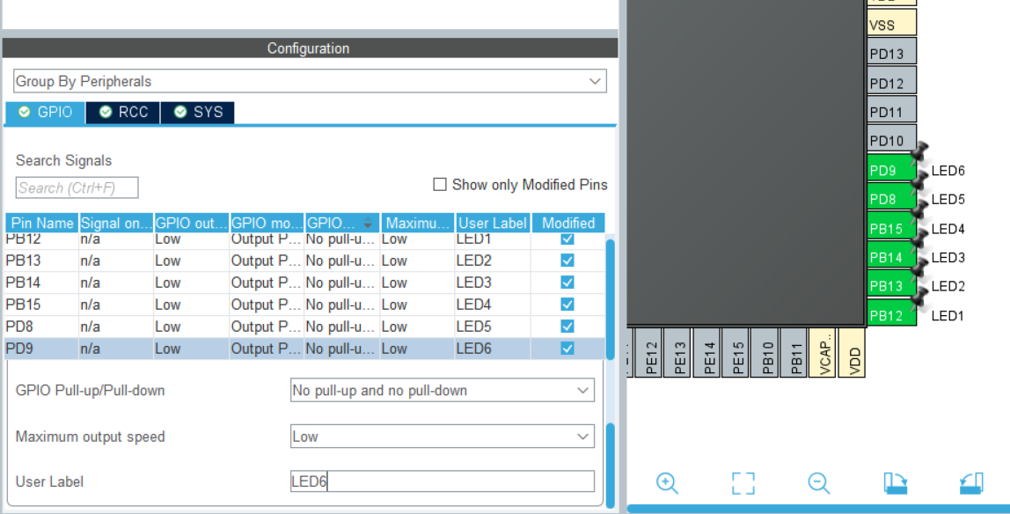Toggle Modified checkbox for PD8 row
Screen dimensions: 1010x514
point(567,326)
